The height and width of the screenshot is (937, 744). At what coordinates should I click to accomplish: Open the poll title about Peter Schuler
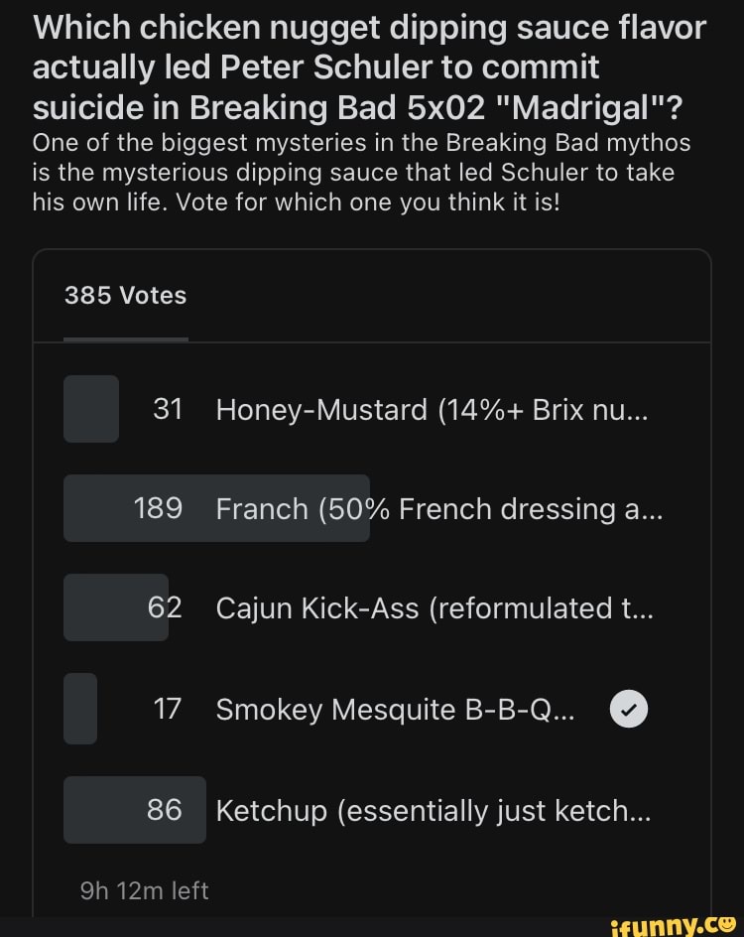pos(367,66)
